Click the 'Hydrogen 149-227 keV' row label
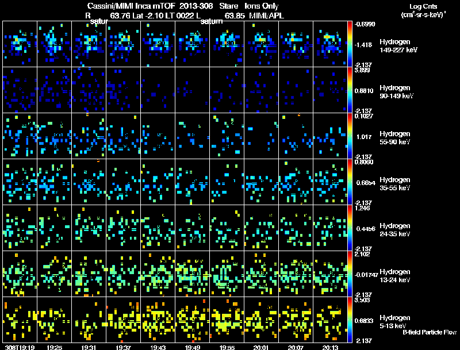Screen dimensions: 460x350 click(398, 46)
